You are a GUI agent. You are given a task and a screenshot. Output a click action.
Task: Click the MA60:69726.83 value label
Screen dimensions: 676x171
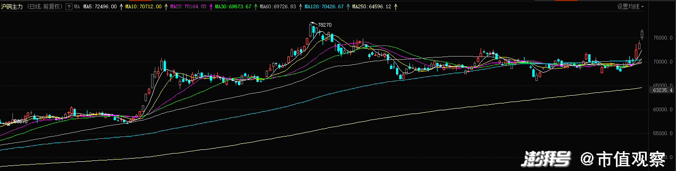coord(278,7)
